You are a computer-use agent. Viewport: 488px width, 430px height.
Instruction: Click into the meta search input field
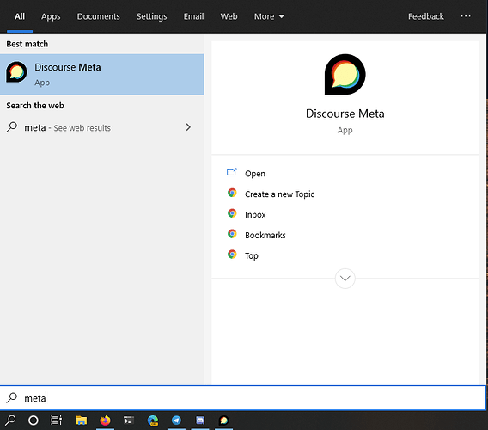[x=243, y=398]
